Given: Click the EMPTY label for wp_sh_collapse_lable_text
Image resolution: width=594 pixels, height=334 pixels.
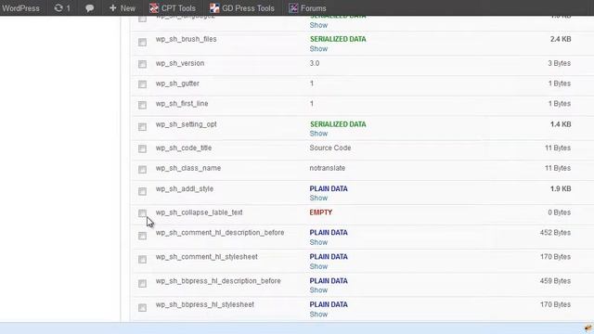Looking at the screenshot, I should point(321,212).
